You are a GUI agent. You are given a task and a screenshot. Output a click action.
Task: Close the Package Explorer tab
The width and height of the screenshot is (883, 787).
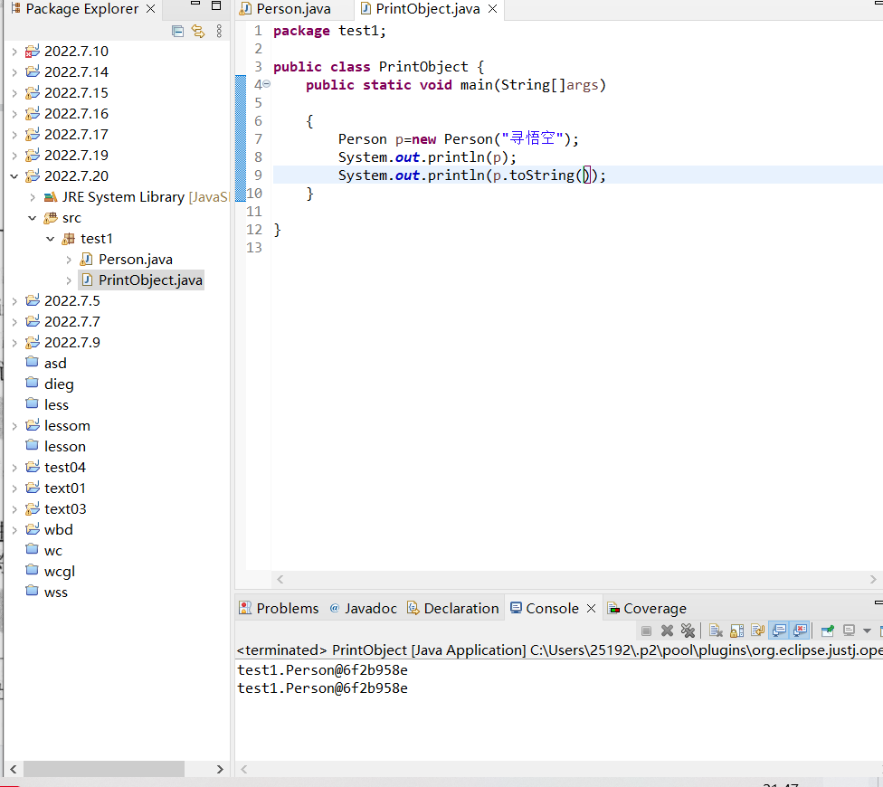(150, 8)
